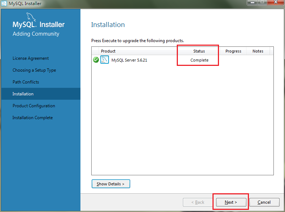Select the MySQL Server 5.6.21 row text
The height and width of the screenshot is (212, 285).
pyautogui.click(x=129, y=60)
